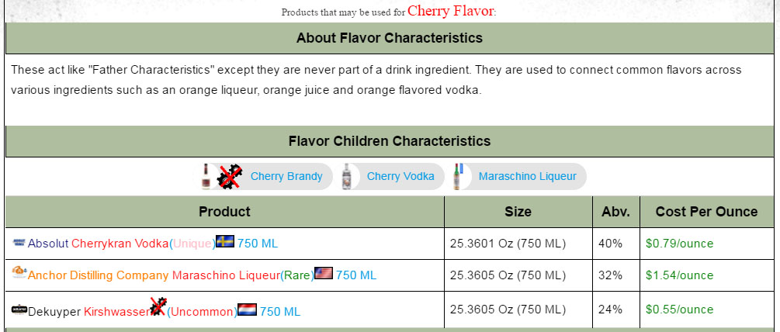Viewport: 780px width, 332px height.
Task: Click the crossed-out gears icon beside Cherry Brandy
Action: click(x=229, y=177)
